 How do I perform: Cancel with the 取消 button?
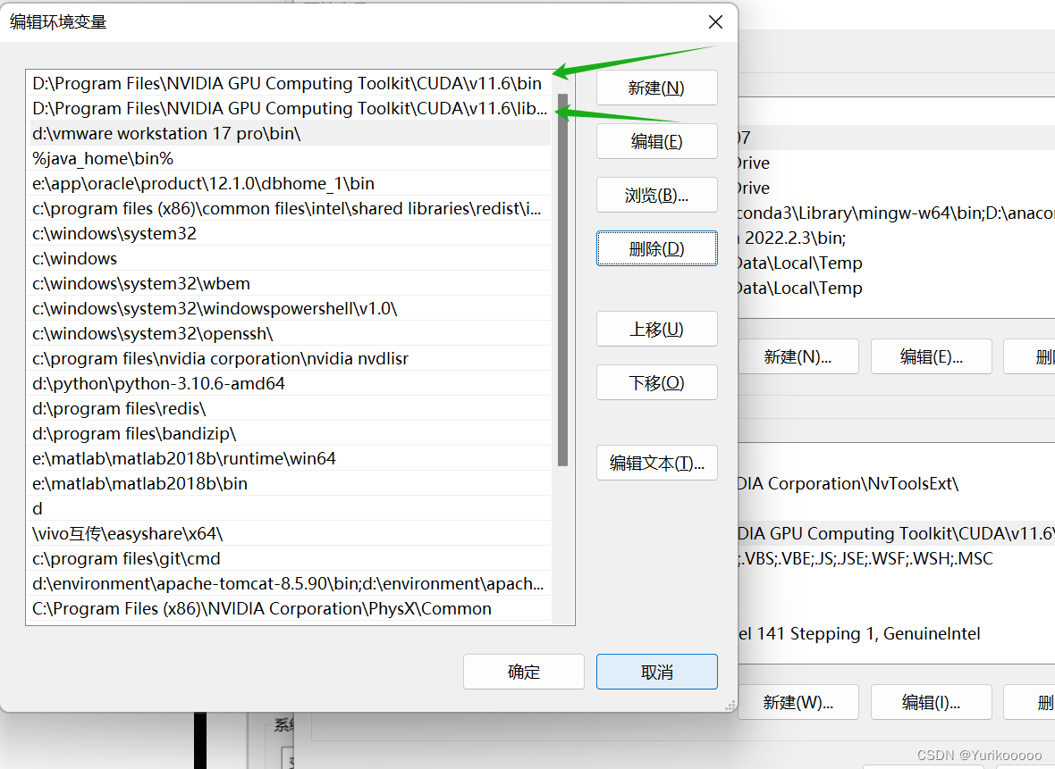click(656, 672)
